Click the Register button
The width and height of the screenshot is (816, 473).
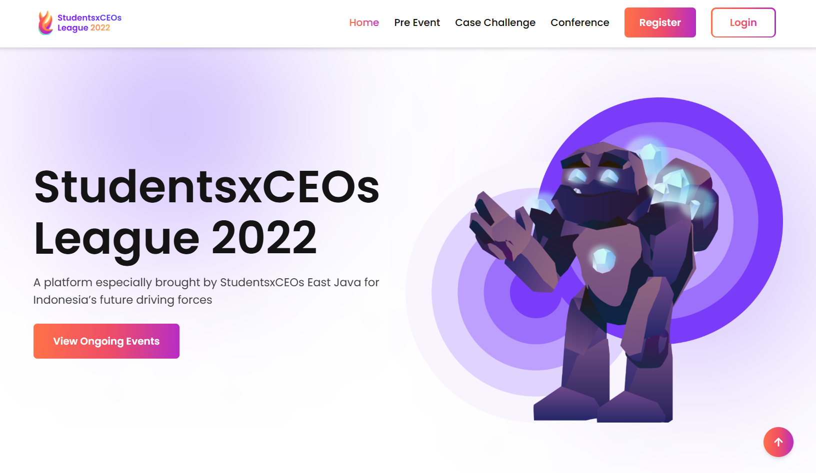pyautogui.click(x=660, y=22)
